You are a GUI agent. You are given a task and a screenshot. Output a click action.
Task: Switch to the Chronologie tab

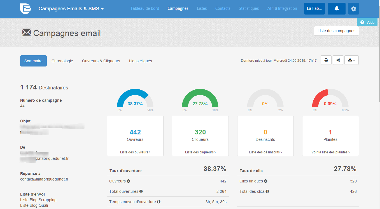coord(62,61)
